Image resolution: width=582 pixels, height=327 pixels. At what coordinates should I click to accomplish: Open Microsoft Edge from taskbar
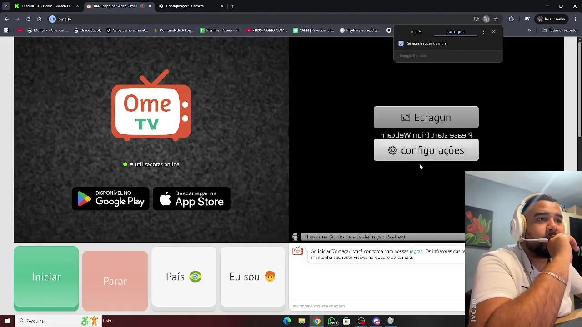click(x=287, y=321)
